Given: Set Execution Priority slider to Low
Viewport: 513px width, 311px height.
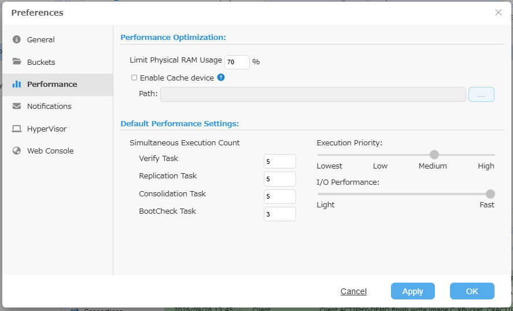Looking at the screenshot, I should tap(380, 155).
